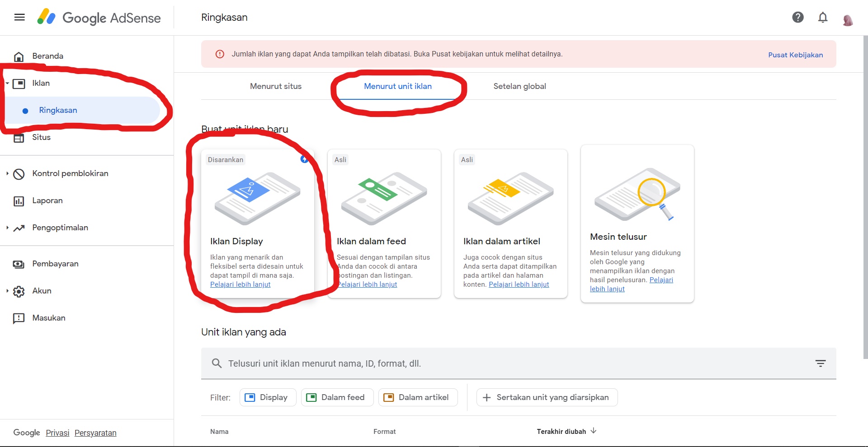Click the Pembayaran money icon

(x=19, y=264)
